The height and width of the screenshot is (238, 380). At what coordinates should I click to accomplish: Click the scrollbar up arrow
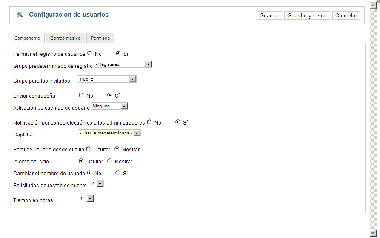tap(373, 6)
